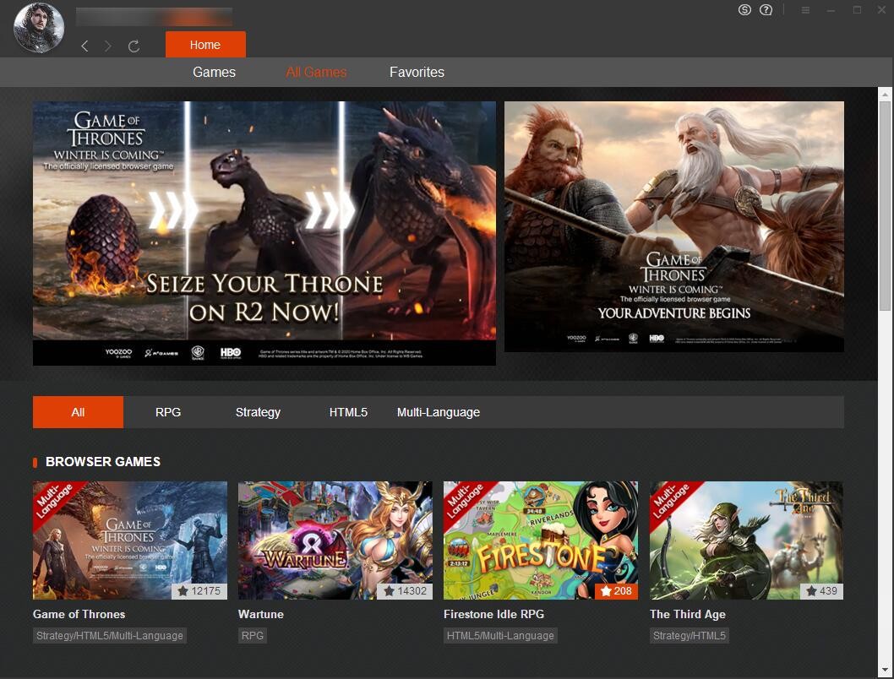Viewport: 894px width, 679px height.
Task: Click the vertical scrollbar on the right
Action: [x=885, y=203]
